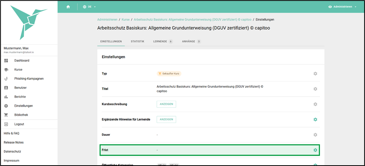The height and width of the screenshot is (166, 365).
Task: Click the Kurse breadcrumb link
Action: pyautogui.click(x=125, y=20)
